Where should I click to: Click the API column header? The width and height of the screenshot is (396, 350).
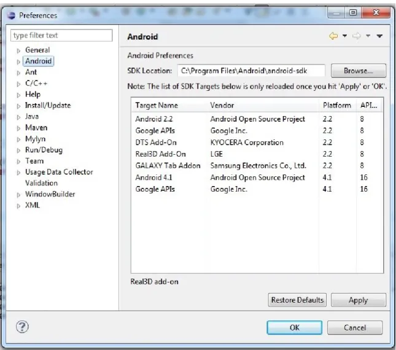pos(369,105)
